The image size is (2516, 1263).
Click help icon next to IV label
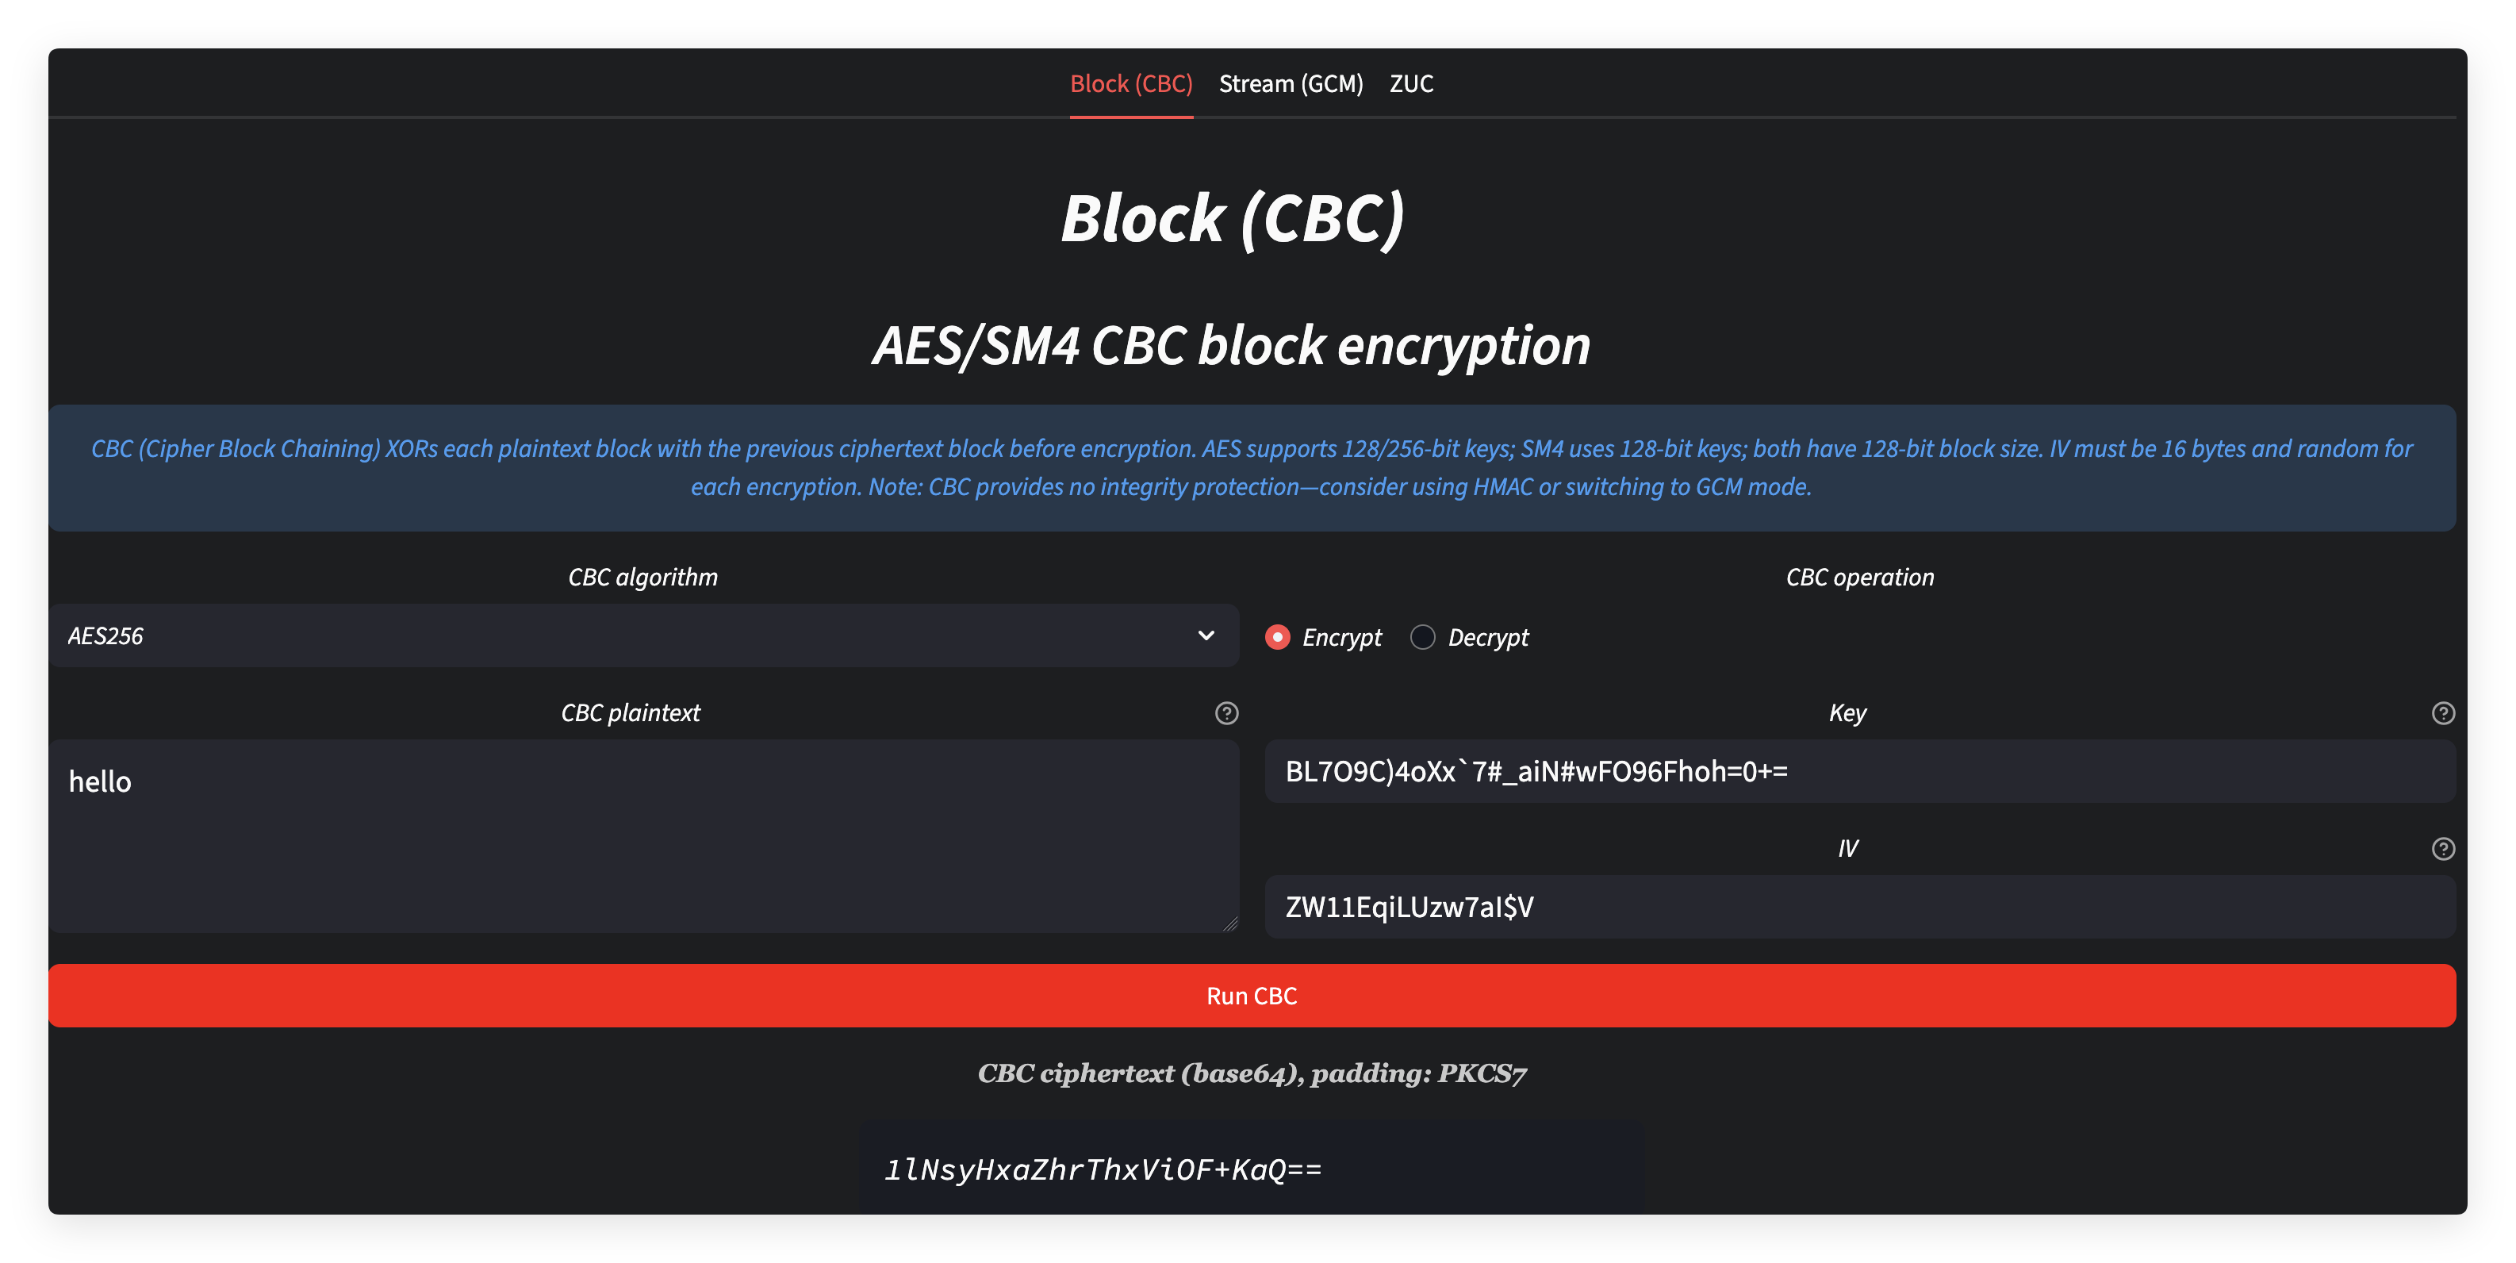2441,849
